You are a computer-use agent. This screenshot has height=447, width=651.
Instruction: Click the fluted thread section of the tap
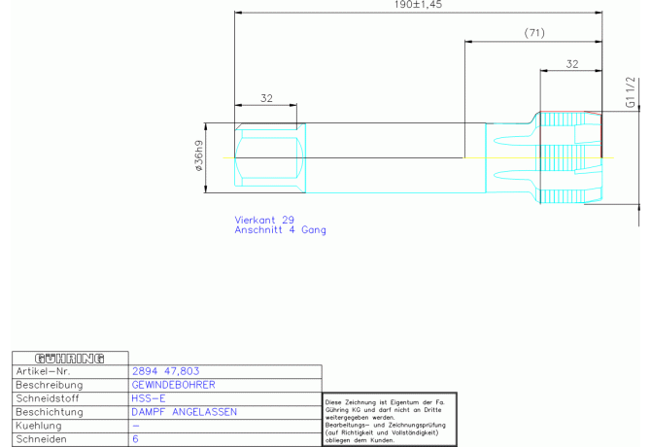(568, 157)
